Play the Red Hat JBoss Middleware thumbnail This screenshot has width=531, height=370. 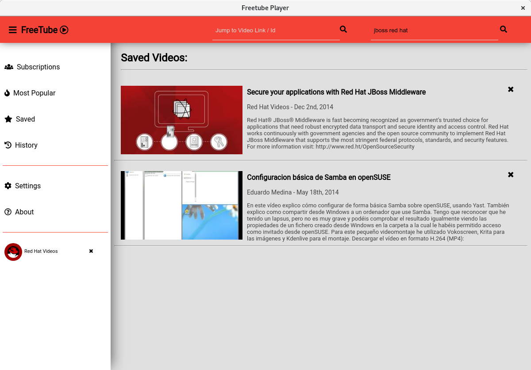(181, 120)
